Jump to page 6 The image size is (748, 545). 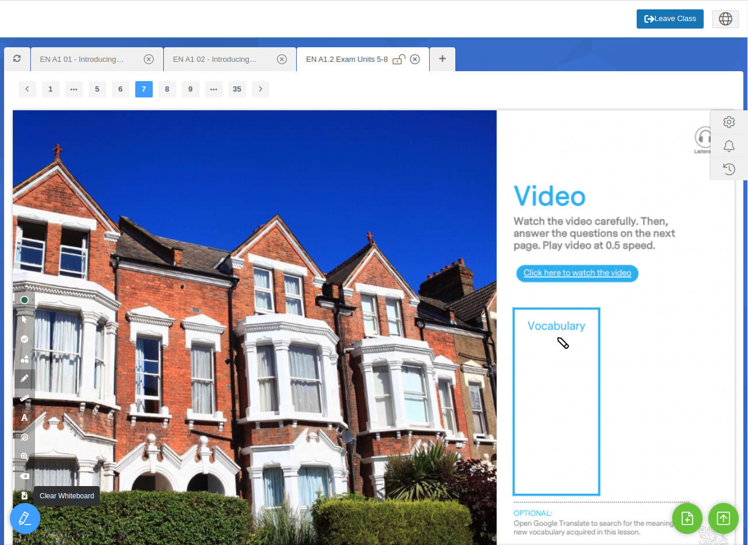121,89
